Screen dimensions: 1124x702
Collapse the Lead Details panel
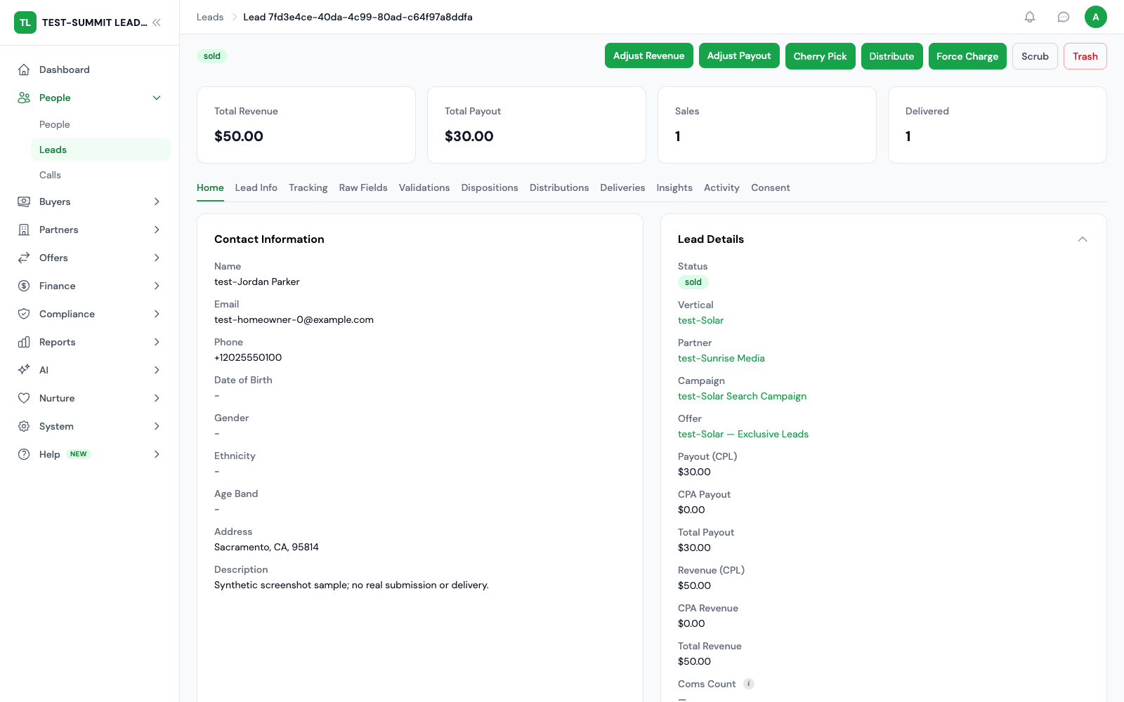click(1083, 239)
